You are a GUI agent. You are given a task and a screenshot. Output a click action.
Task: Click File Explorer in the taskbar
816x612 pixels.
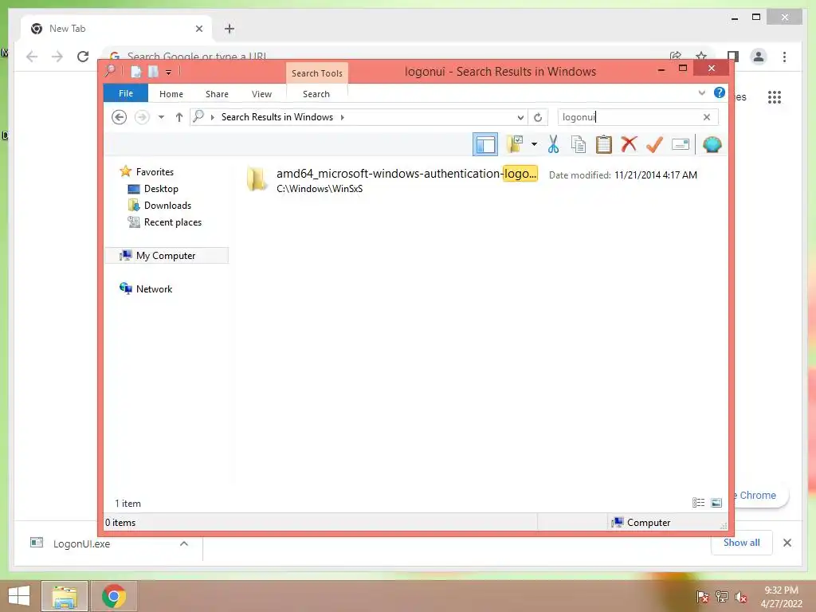(65, 596)
